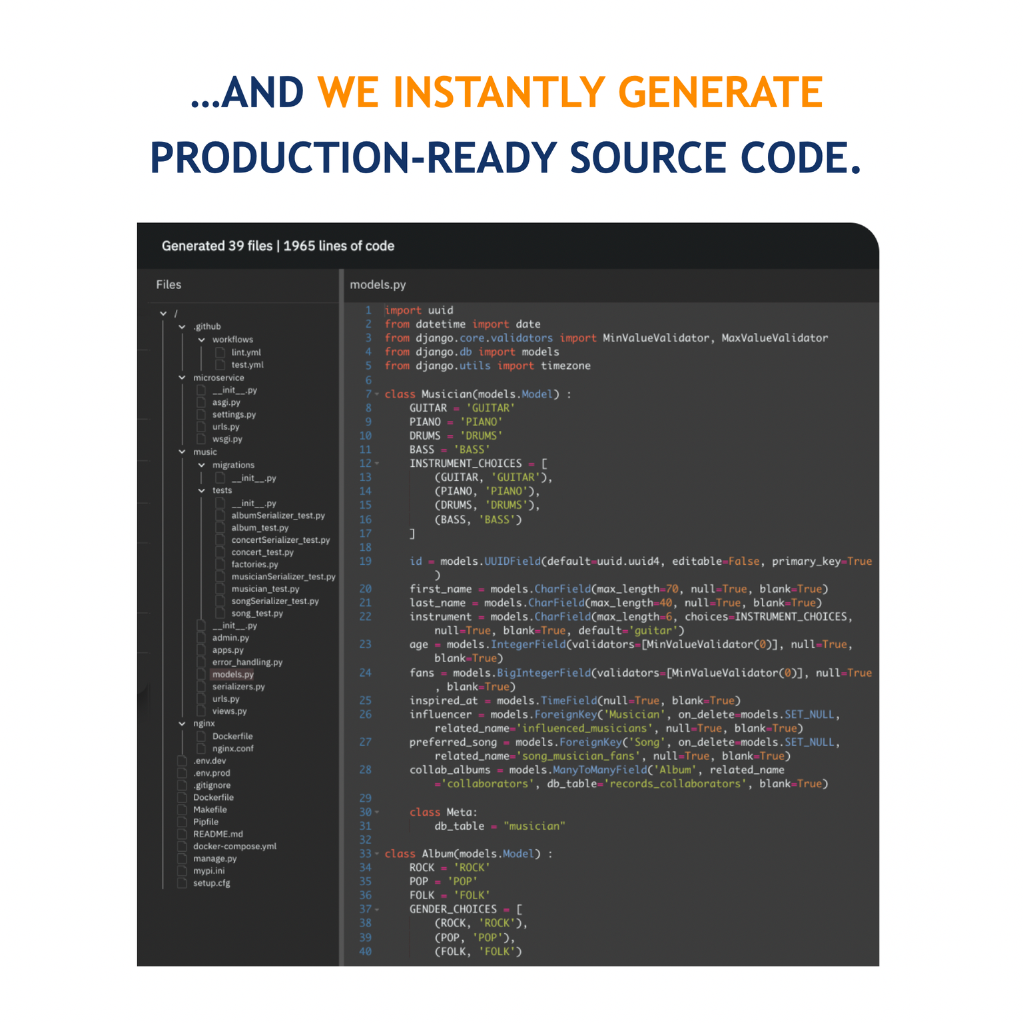Open concertSerializer_test.py in the tree
1023x1023 pixels.
click(280, 540)
